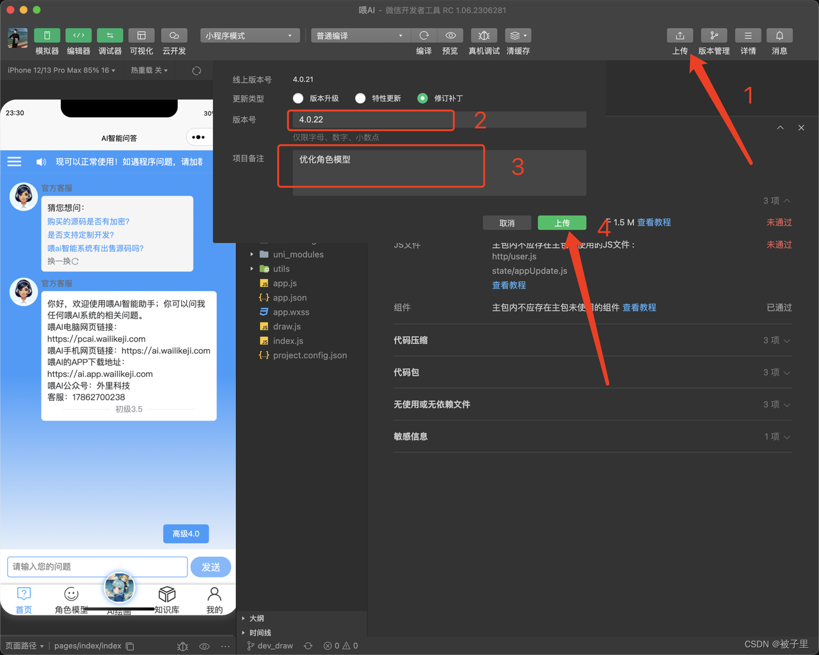Expand the 无使用或无依赖文件 section
819x655 pixels.
pos(592,404)
